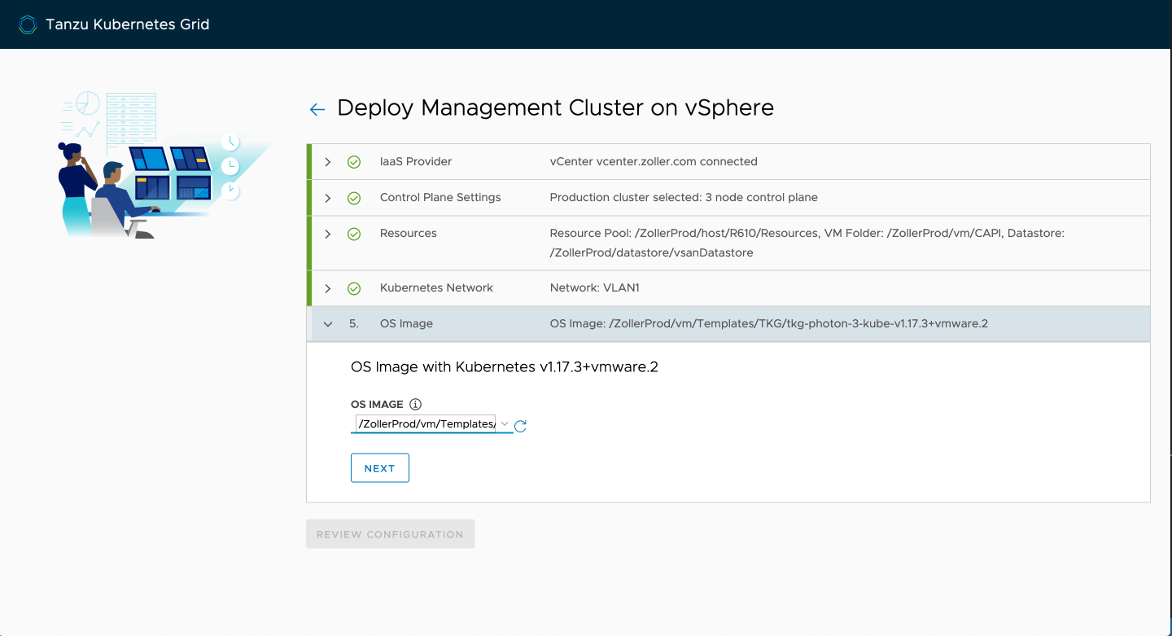This screenshot has height=636, width=1172.
Task: Click the info icon next to OS IMAGE
Action: click(x=416, y=404)
